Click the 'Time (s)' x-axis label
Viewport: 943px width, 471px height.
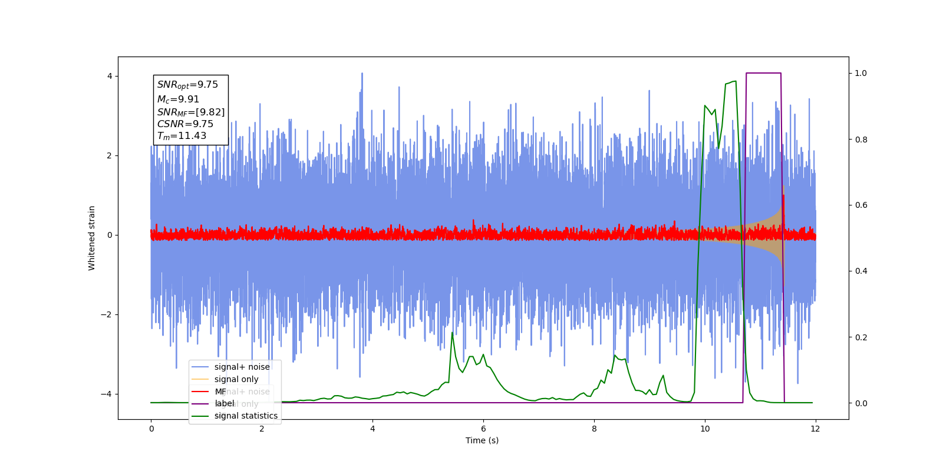[482, 440]
